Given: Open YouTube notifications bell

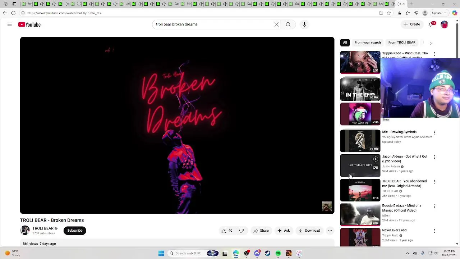Looking at the screenshot, I should click(431, 24).
